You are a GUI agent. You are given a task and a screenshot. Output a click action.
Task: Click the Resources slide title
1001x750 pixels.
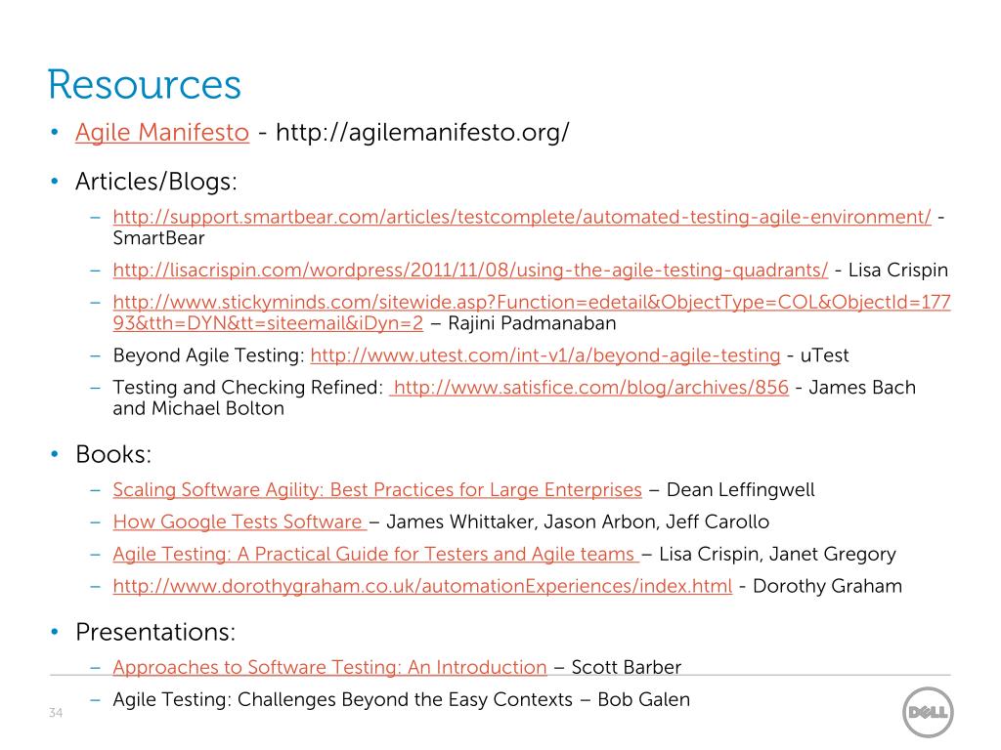tap(145, 85)
